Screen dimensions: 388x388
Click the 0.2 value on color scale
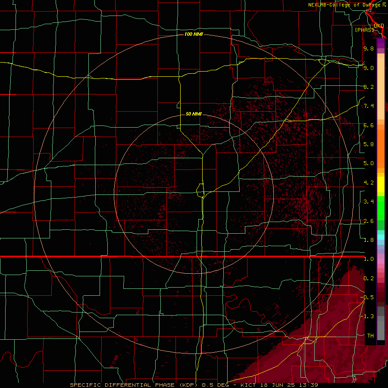coord(369,278)
